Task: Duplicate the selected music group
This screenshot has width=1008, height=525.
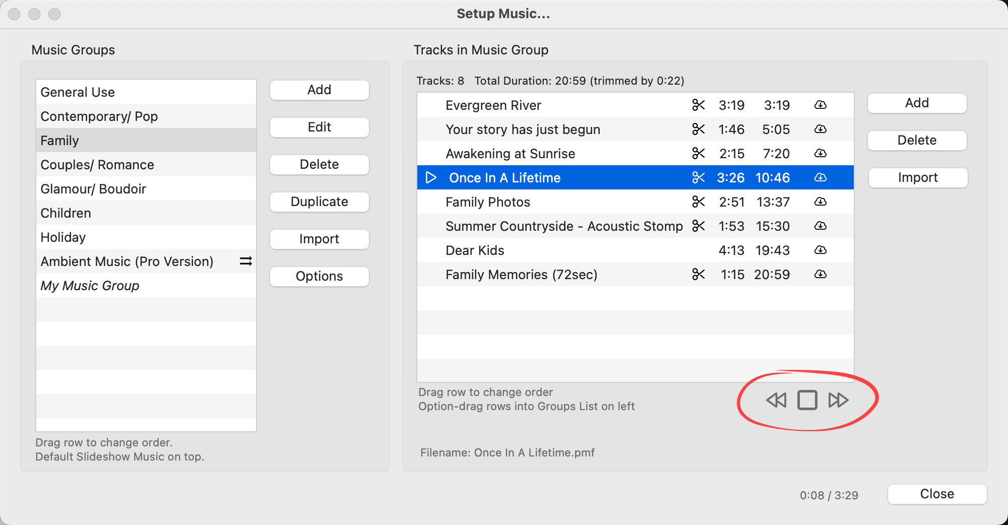Action: point(319,202)
